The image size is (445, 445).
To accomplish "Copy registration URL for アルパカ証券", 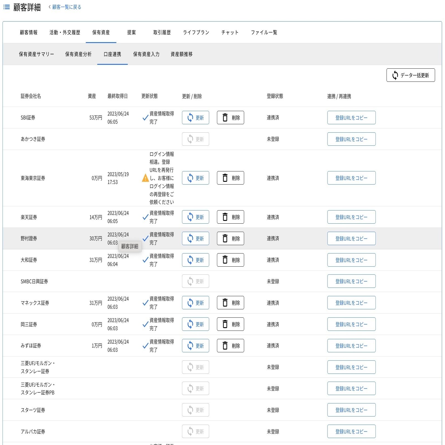I will 351,431.
